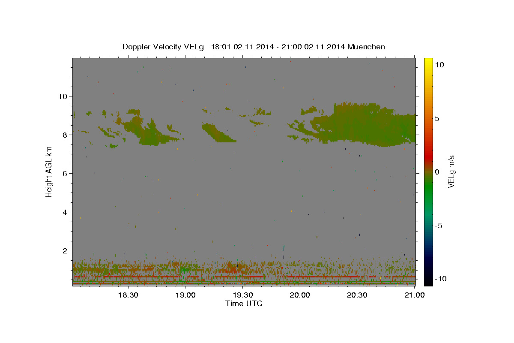Click the 'Time UTC' axis title
Screen dimensions: 514x343
click(244, 304)
